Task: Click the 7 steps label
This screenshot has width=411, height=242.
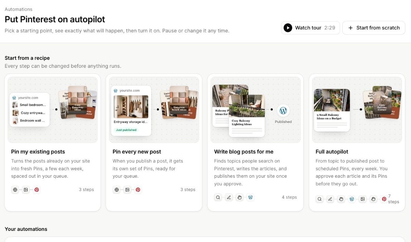Action: [393, 199]
